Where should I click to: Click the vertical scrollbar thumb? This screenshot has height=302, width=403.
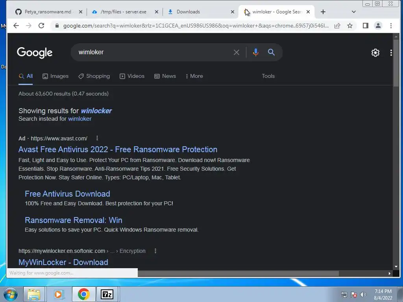(x=396, y=63)
